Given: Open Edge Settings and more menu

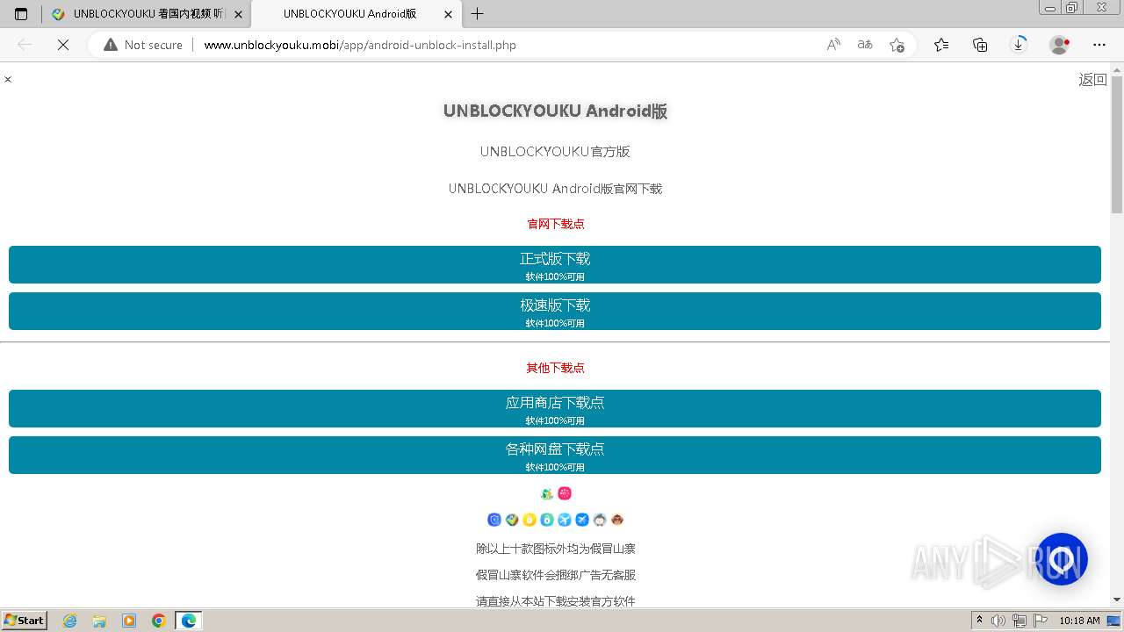Looking at the screenshot, I should coord(1099,45).
